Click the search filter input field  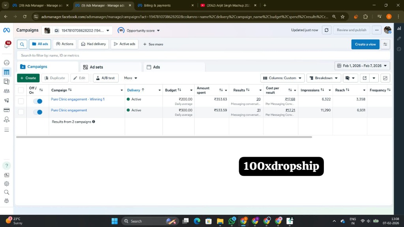click(x=204, y=55)
